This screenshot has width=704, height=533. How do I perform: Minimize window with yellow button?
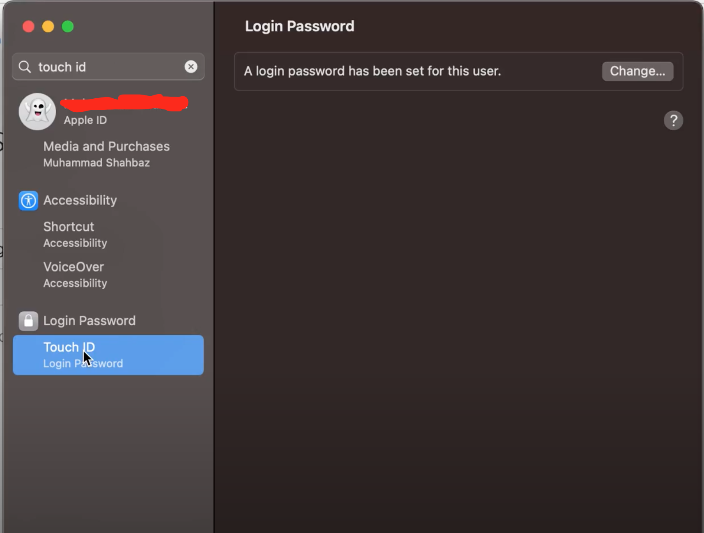(48, 27)
